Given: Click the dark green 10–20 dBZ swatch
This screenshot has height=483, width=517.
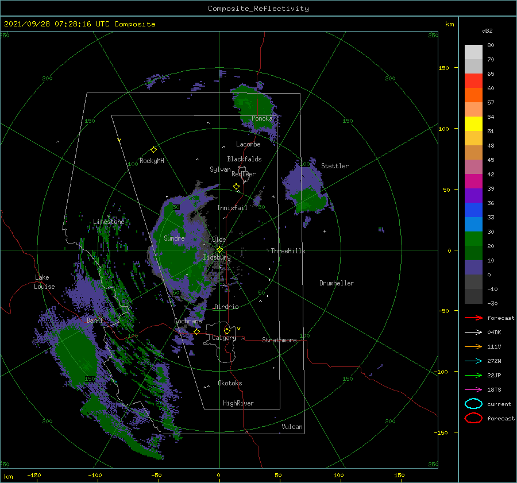Looking at the screenshot, I should (473, 253).
